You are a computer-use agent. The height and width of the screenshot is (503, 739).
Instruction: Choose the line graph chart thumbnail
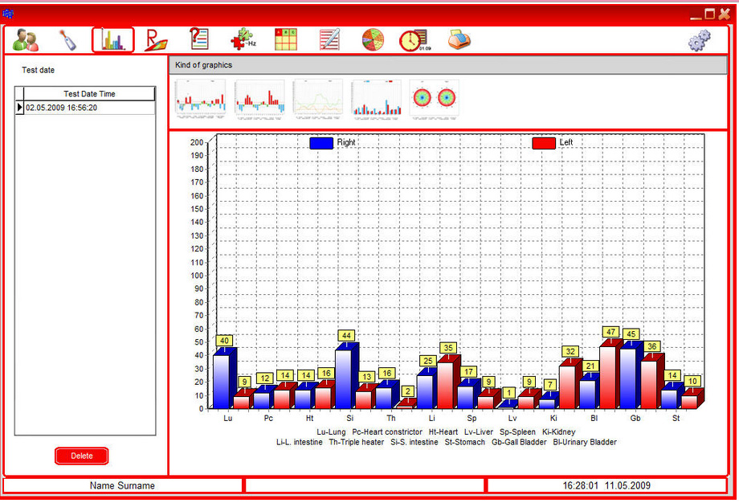pyautogui.click(x=317, y=99)
